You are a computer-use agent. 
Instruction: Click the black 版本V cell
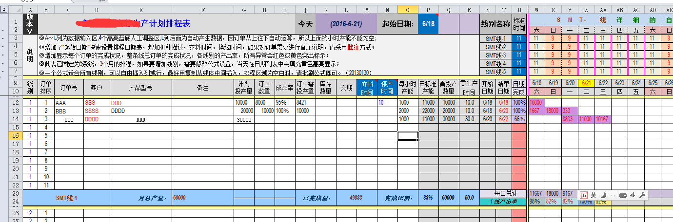pos(30,23)
